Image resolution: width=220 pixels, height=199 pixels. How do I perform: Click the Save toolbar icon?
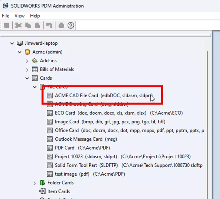(x=6, y=25)
